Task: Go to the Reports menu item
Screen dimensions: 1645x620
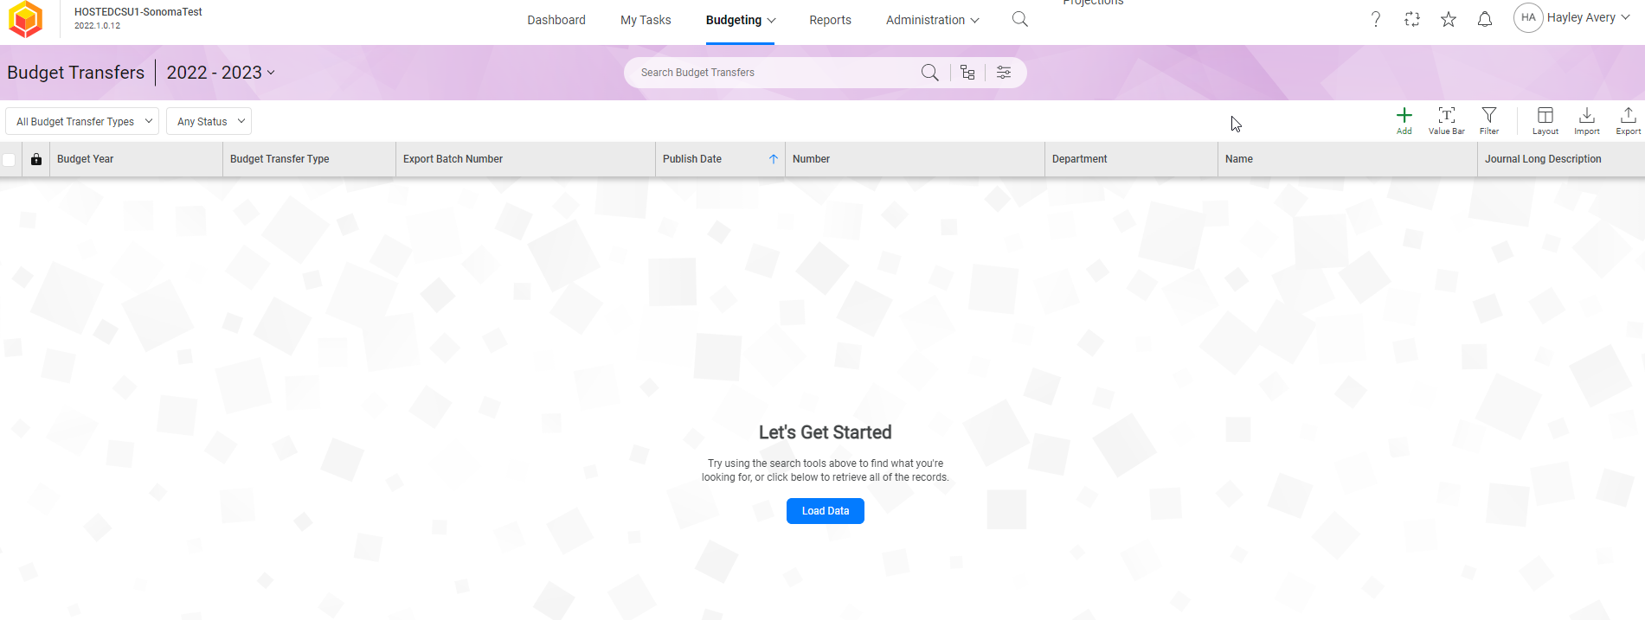Action: [x=830, y=20]
